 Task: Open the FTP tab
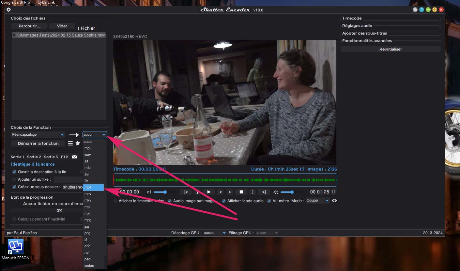pyautogui.click(x=65, y=157)
